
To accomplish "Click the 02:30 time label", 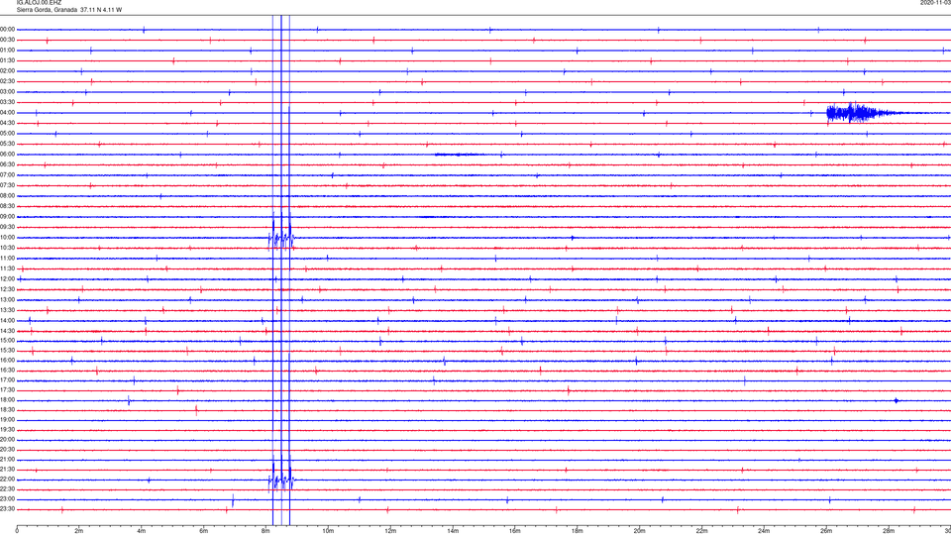I will pos(7,81).
